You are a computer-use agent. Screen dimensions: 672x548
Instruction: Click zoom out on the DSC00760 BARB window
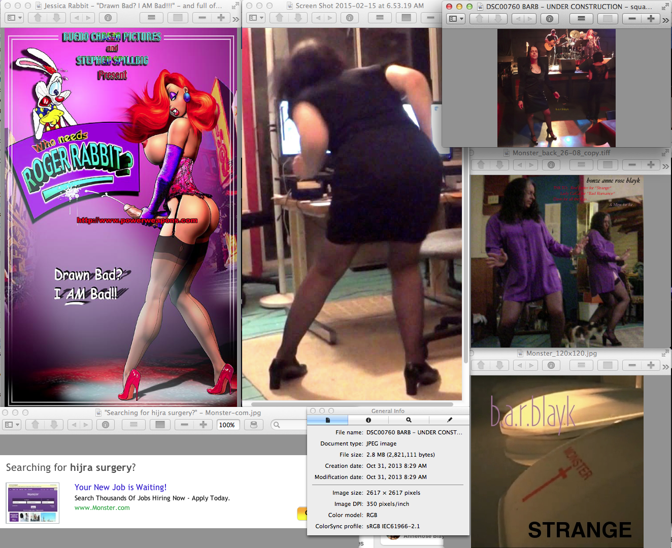[632, 19]
